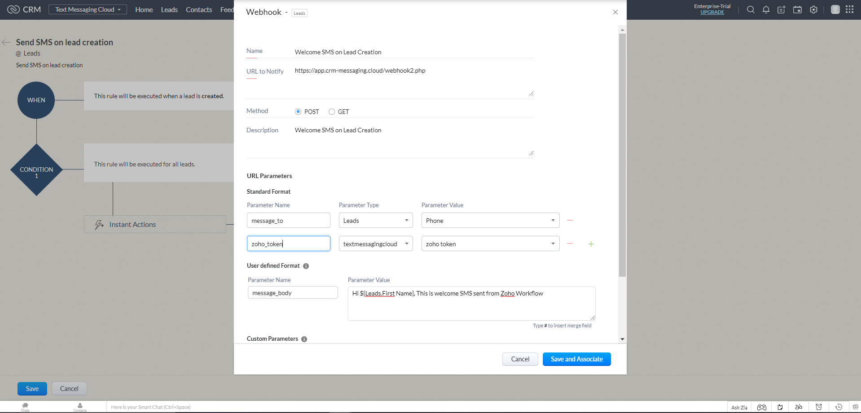Image resolution: width=861 pixels, height=413 pixels.
Task: Edit the URL to Notify field
Action: click(x=414, y=82)
